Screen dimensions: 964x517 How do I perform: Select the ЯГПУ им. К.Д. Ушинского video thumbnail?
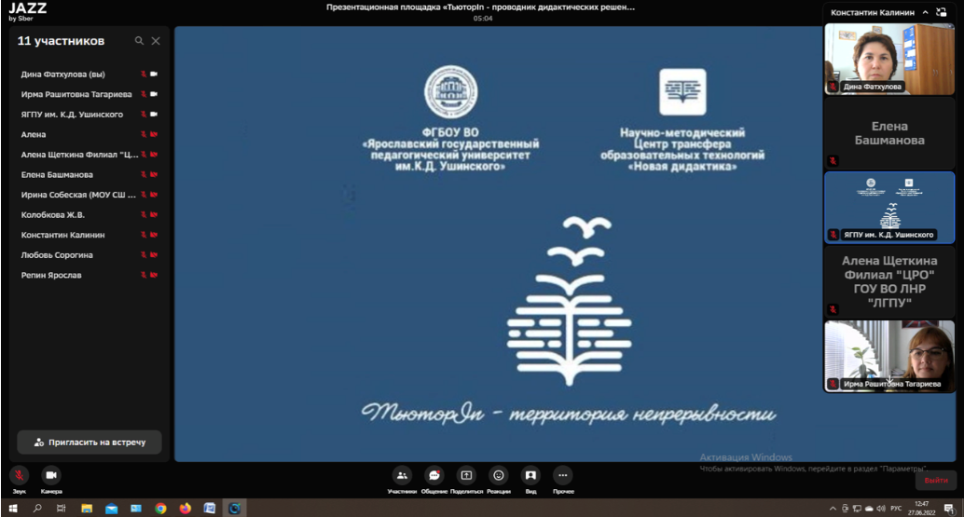point(889,207)
